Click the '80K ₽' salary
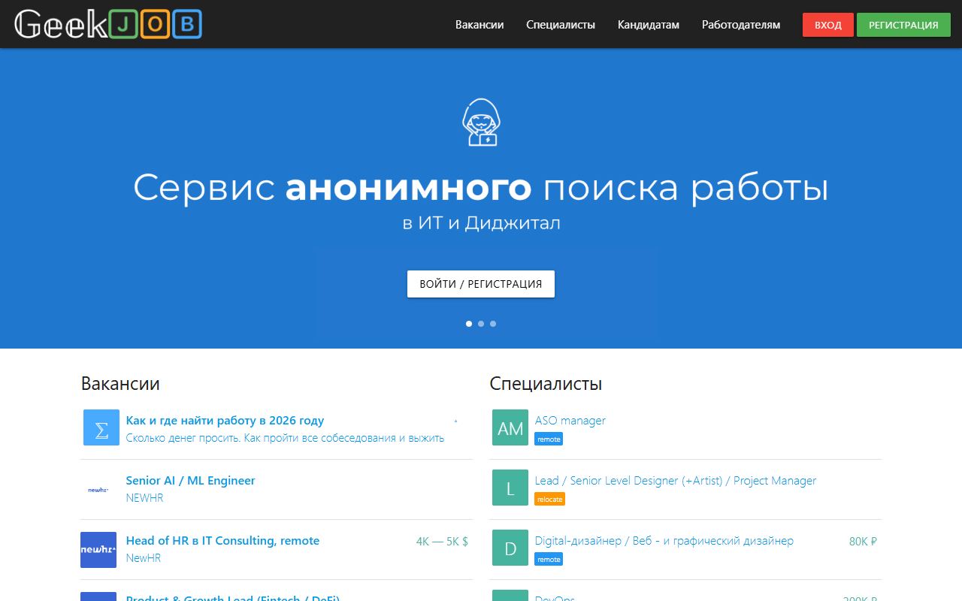 point(863,541)
